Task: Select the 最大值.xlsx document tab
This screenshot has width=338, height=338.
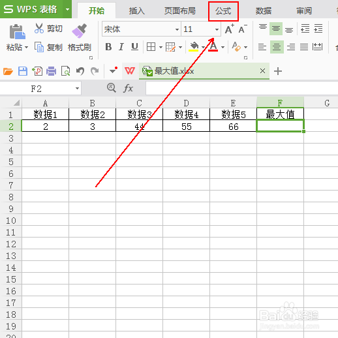Action: 204,71
